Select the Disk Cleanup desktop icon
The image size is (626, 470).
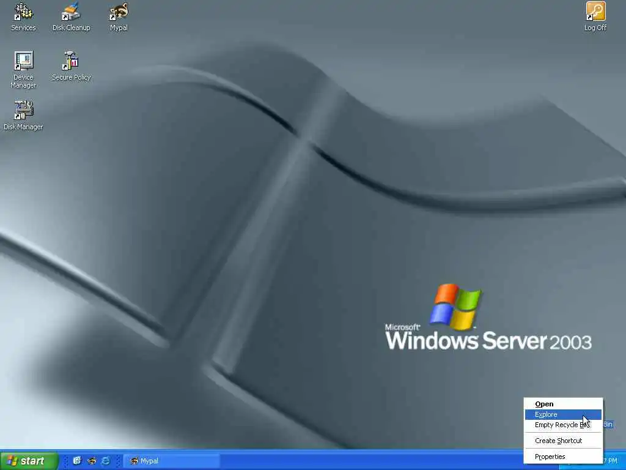71,17
